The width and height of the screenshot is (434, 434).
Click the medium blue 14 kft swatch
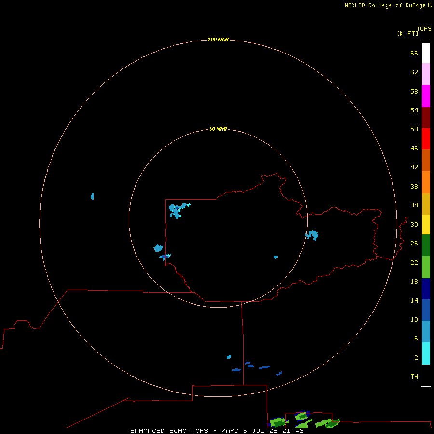426,310
